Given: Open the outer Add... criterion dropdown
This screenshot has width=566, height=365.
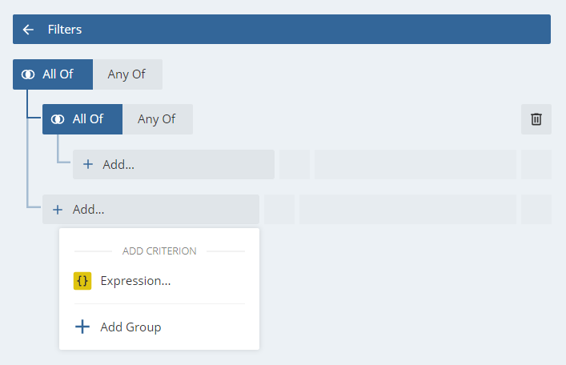Looking at the screenshot, I should click(x=151, y=210).
